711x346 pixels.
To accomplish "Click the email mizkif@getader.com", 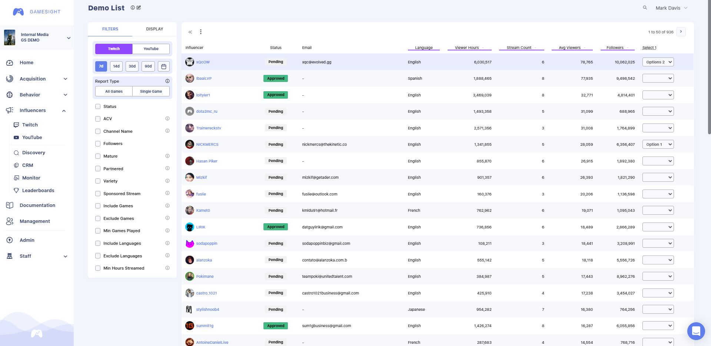I will (320, 178).
